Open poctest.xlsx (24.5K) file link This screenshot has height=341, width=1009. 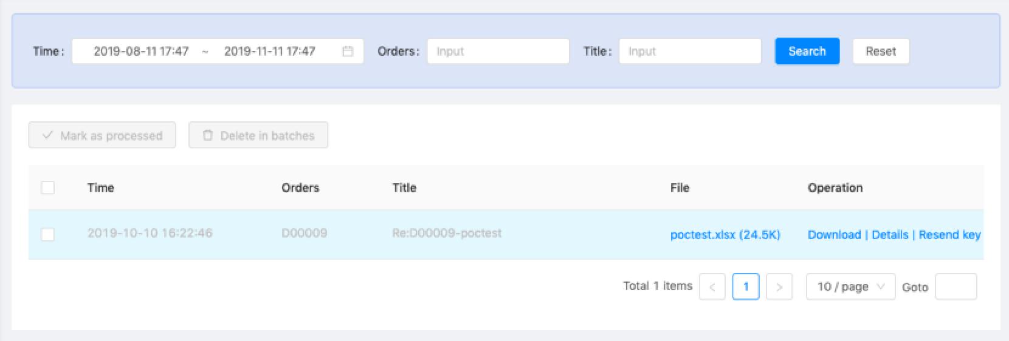tap(725, 235)
